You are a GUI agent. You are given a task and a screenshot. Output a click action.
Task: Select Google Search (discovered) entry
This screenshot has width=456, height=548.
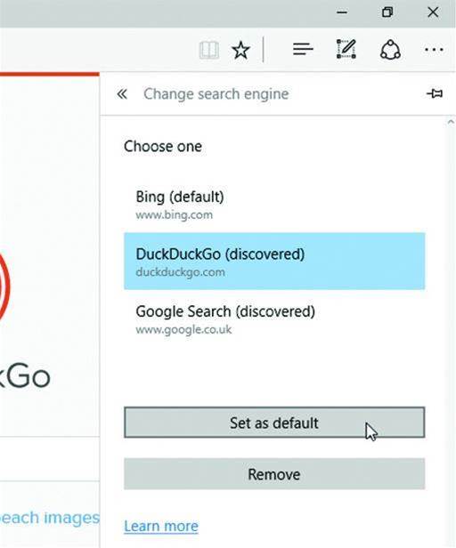click(x=274, y=318)
